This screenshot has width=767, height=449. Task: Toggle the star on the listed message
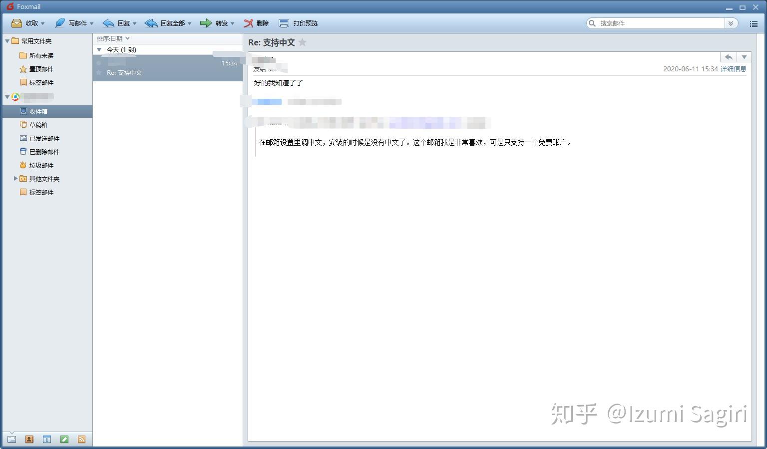[100, 73]
